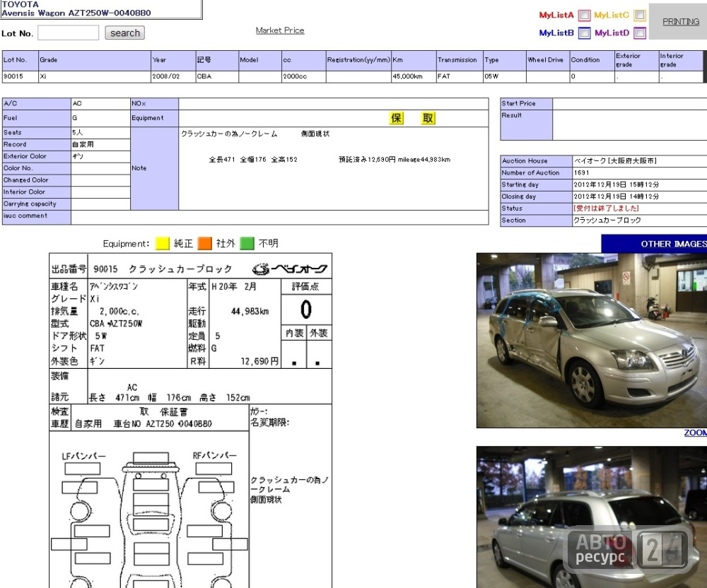Tick the MyListD checkbox
The image size is (707, 588).
(x=639, y=33)
